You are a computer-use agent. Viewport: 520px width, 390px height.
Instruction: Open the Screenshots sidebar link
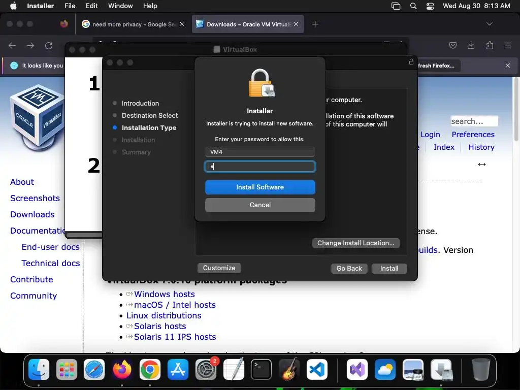(x=35, y=199)
